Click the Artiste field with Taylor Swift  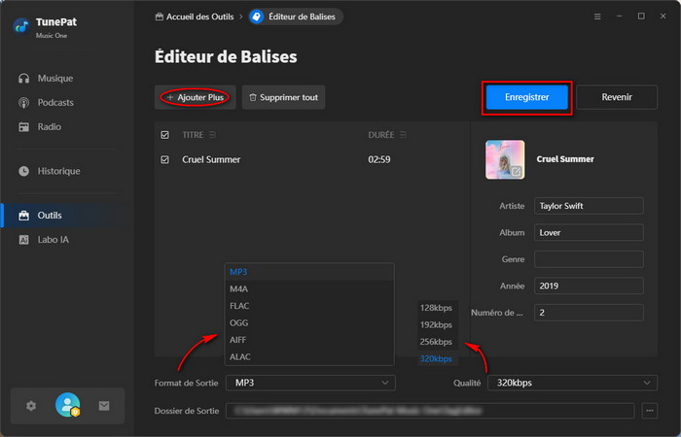pyautogui.click(x=589, y=206)
